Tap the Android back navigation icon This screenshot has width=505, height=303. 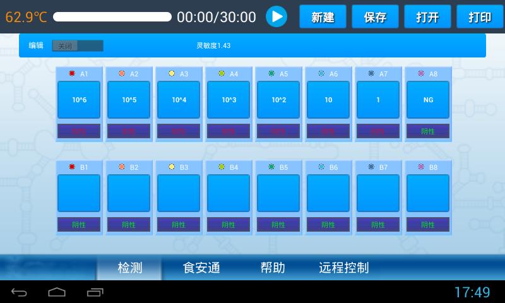pos(19,292)
